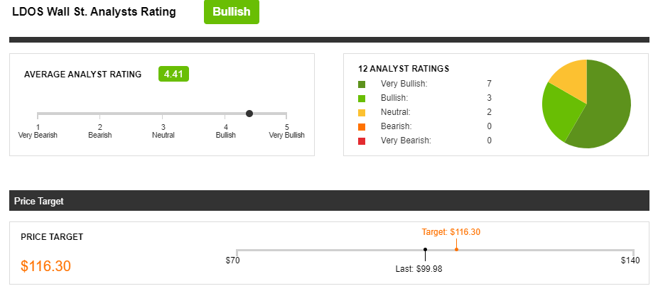
Task: Select the Very Bearish red legend swatch
Action: (362, 141)
